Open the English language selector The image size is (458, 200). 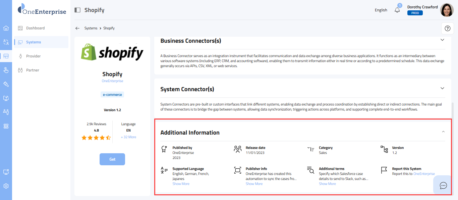tap(381, 10)
